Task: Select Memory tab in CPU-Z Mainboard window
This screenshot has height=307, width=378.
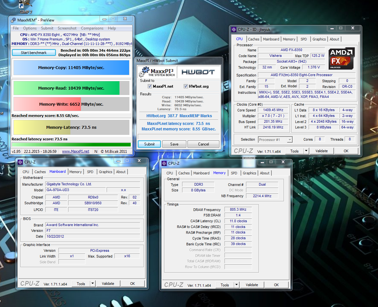Action: [75, 172]
